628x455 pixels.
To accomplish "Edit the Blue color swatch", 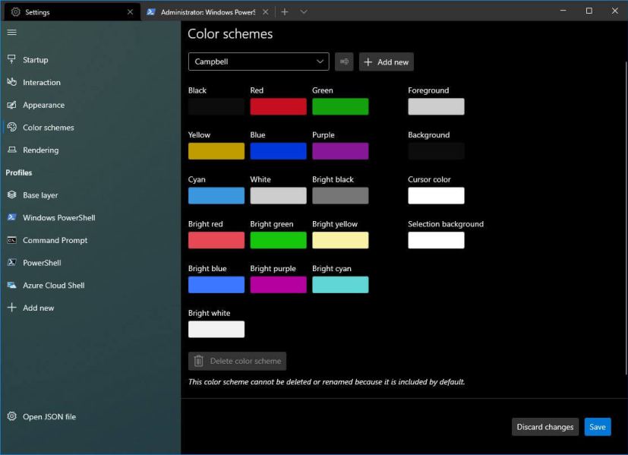I will [x=279, y=151].
